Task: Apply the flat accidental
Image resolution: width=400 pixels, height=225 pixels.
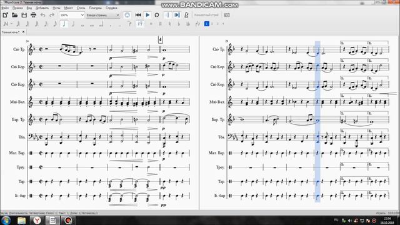Action: 179,24
